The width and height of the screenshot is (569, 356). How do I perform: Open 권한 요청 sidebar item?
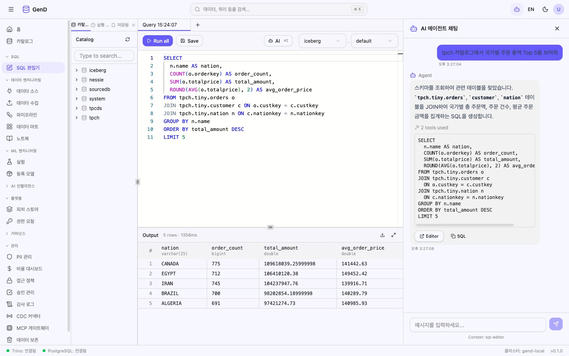click(33, 221)
